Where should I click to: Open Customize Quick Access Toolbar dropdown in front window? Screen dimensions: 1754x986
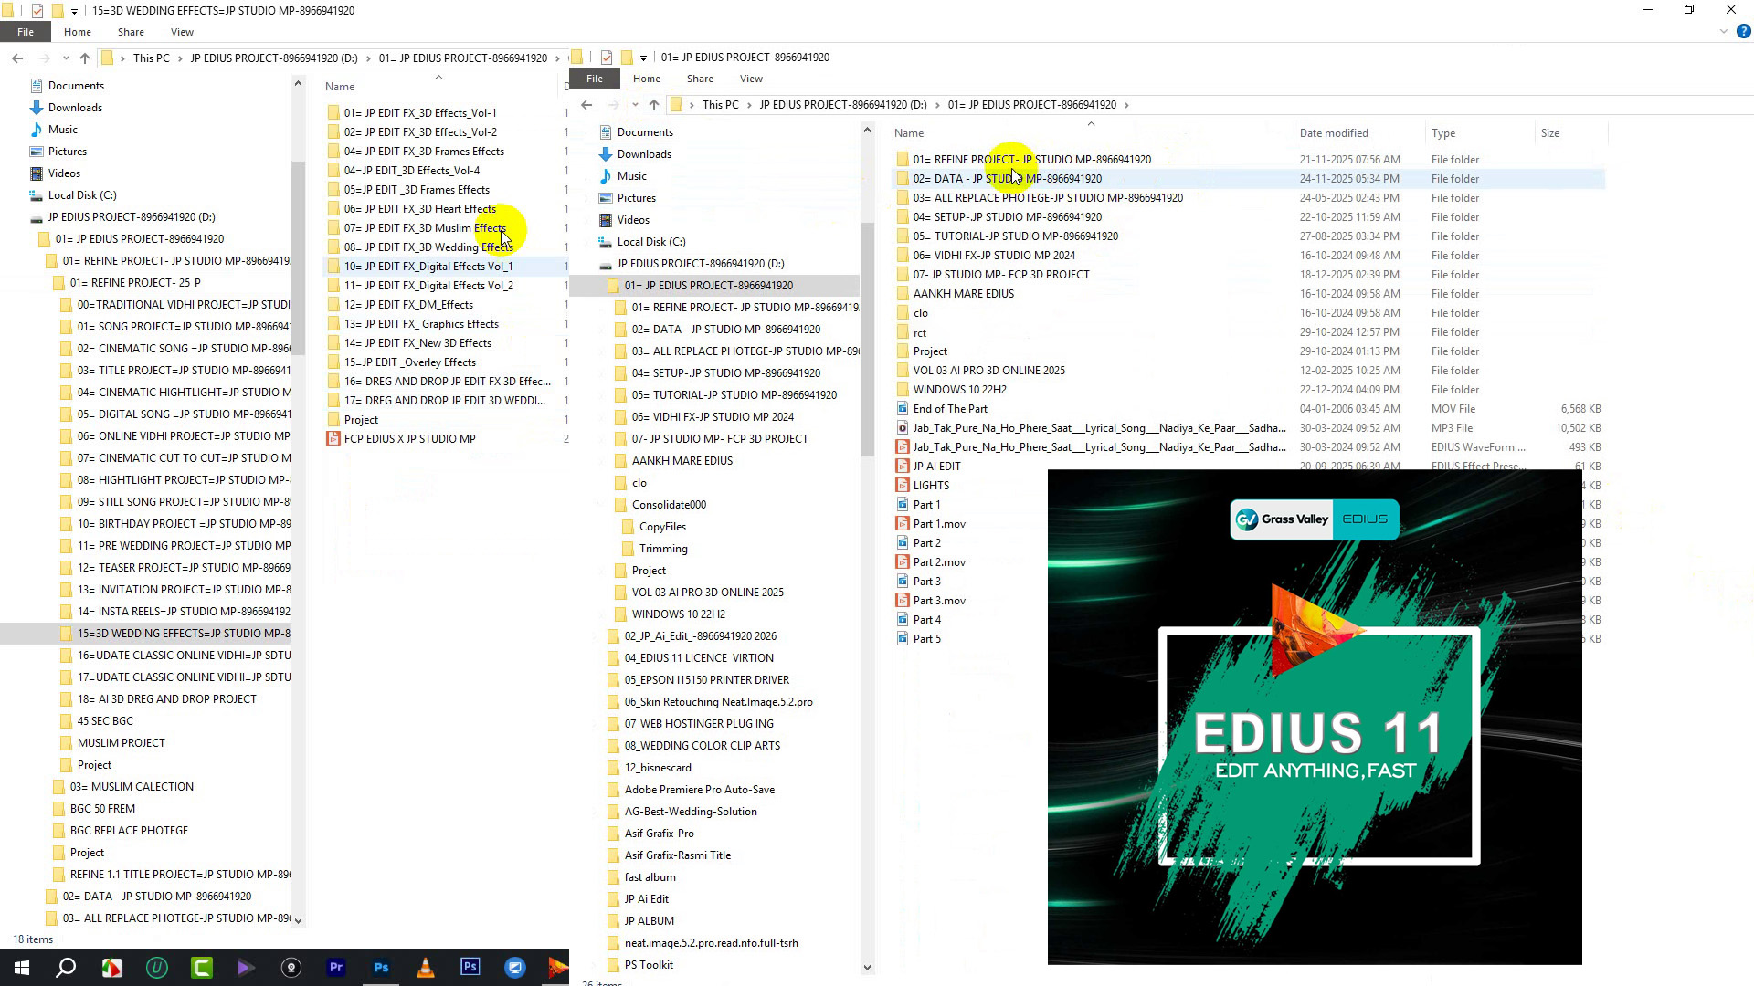pyautogui.click(x=644, y=58)
